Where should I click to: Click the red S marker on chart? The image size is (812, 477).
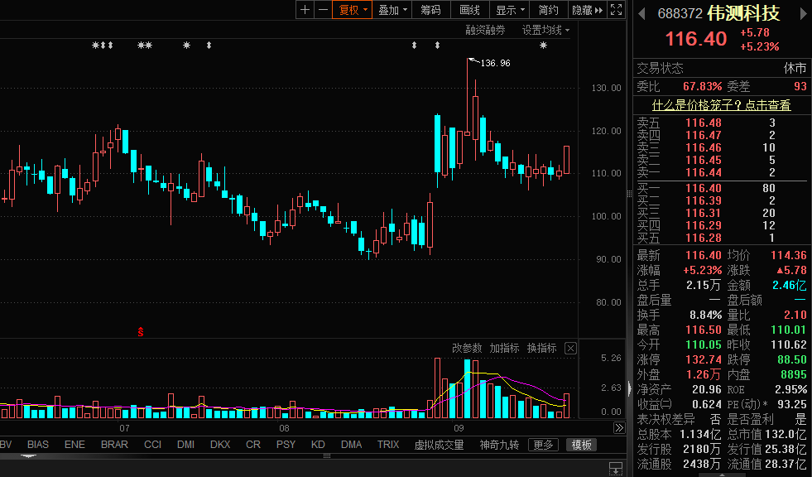141,332
